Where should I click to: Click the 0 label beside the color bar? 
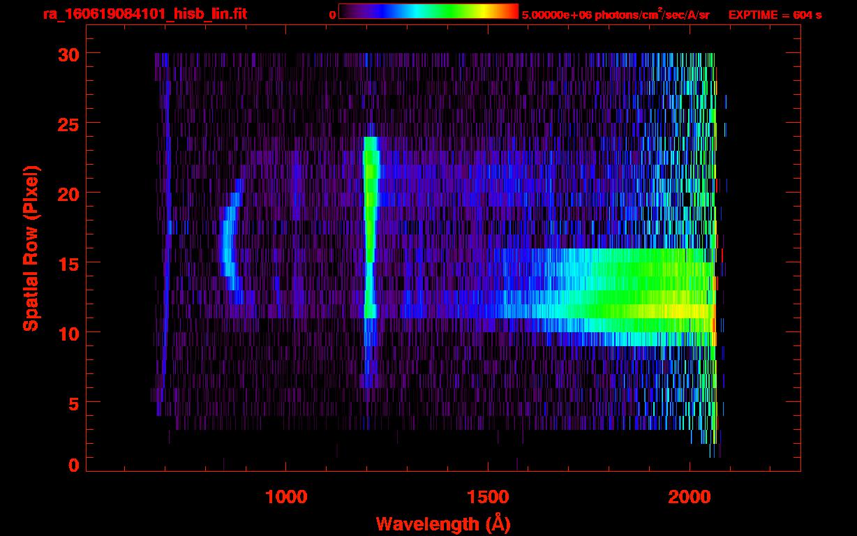pos(332,15)
